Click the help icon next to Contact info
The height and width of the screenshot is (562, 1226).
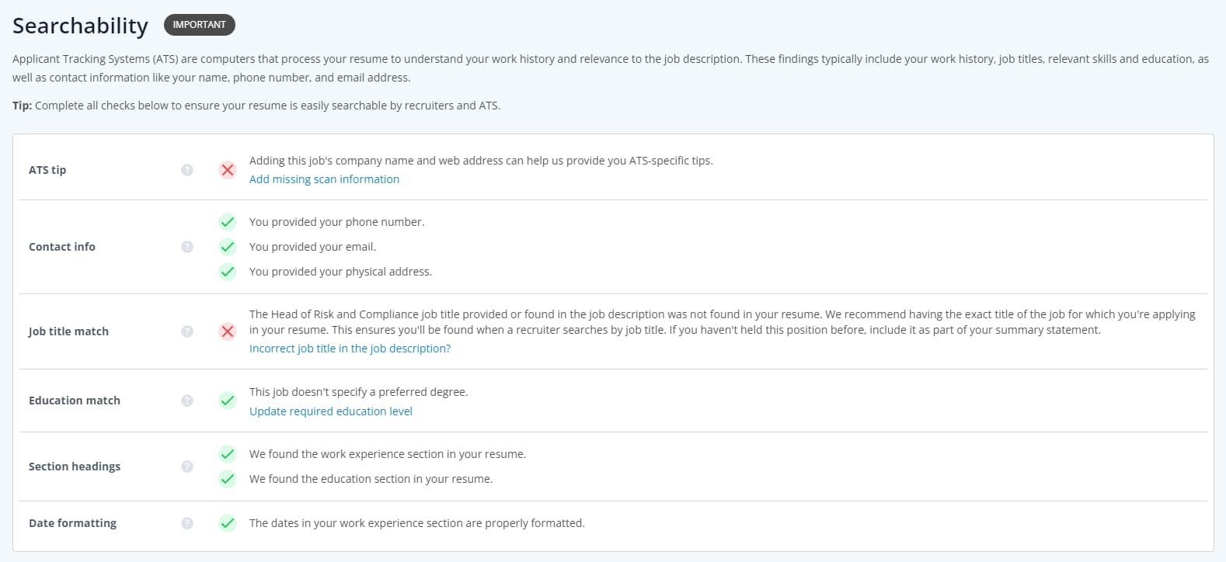coord(187,247)
